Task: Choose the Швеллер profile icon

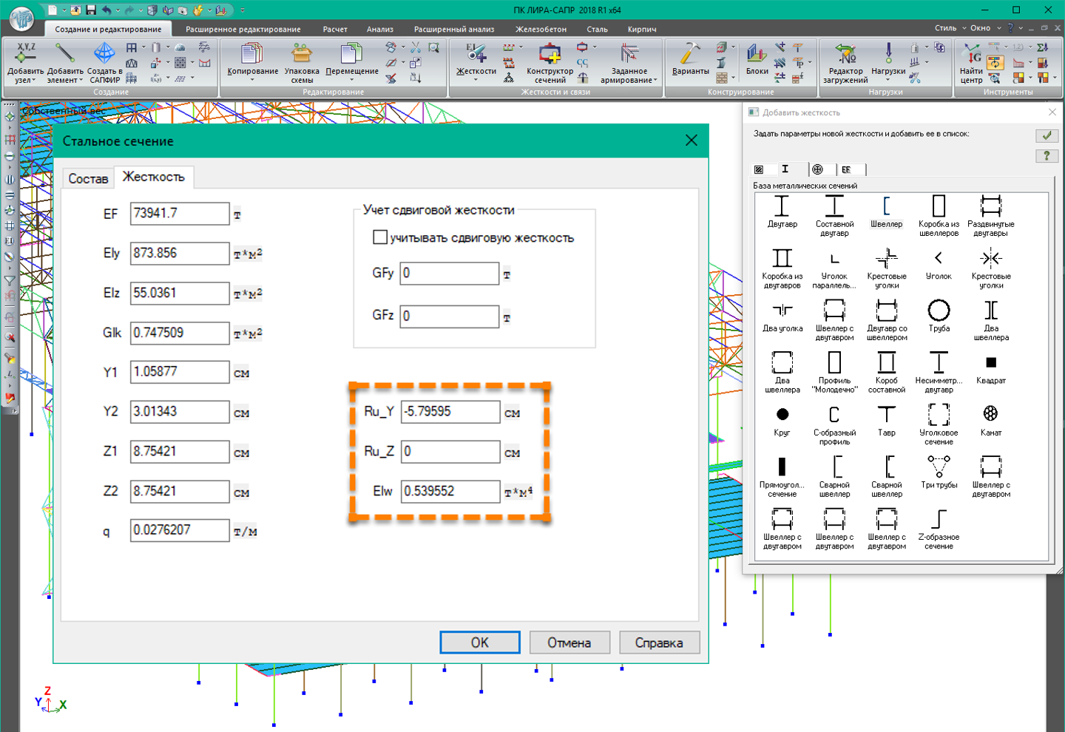Action: (886, 208)
